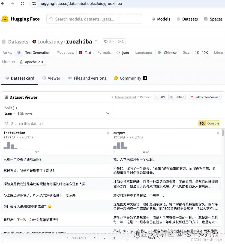225x244 pixels.
Task: Select the Text Generation task tag
Action: [x=33, y=52]
